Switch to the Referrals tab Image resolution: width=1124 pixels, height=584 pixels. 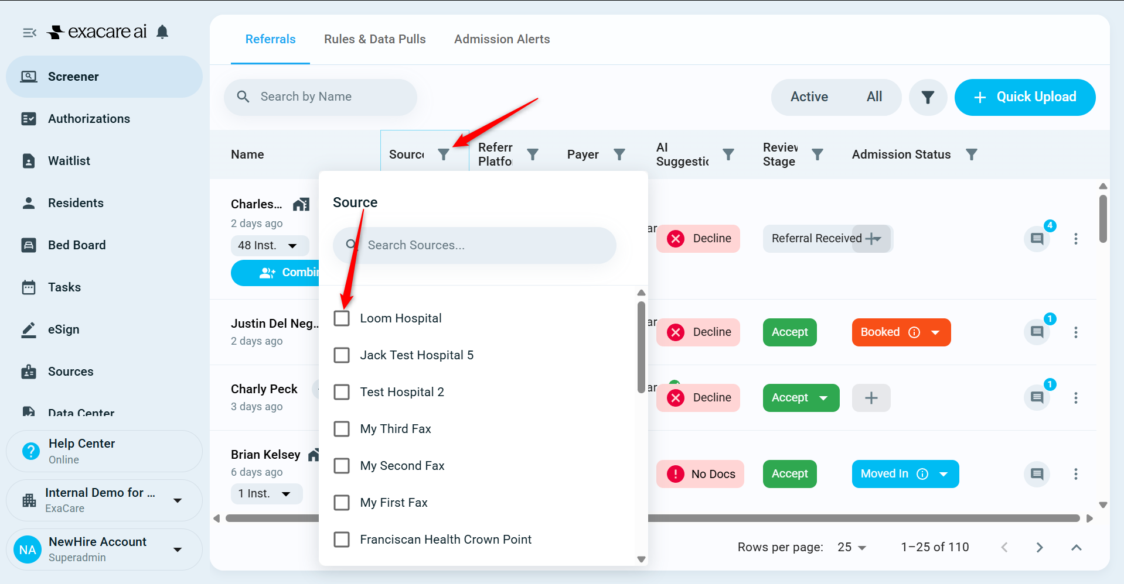(270, 39)
